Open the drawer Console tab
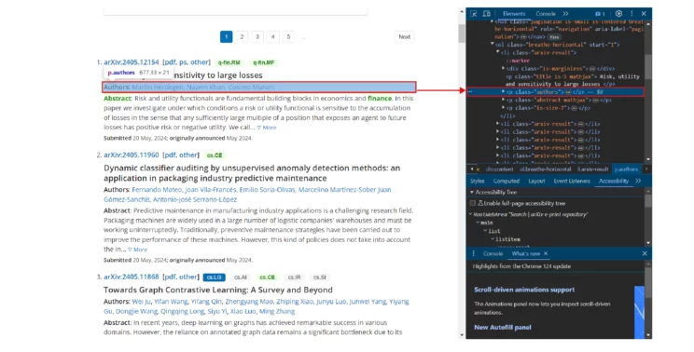694x352 pixels. (493, 253)
